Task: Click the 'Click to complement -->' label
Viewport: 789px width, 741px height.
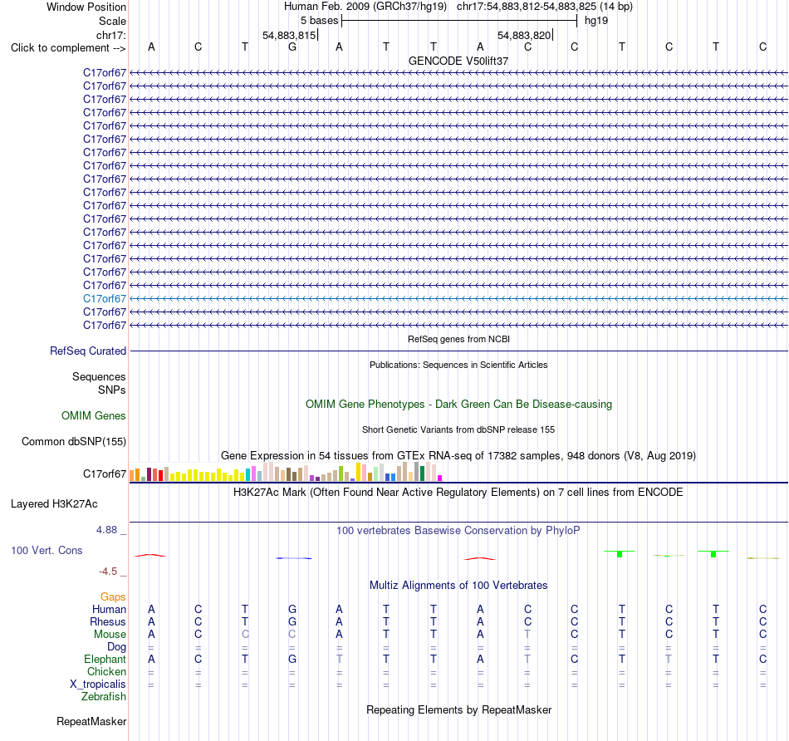Action: [68, 48]
